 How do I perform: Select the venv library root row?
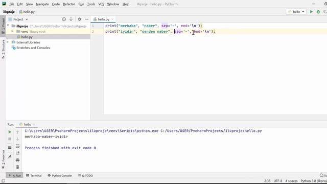coord(48,32)
